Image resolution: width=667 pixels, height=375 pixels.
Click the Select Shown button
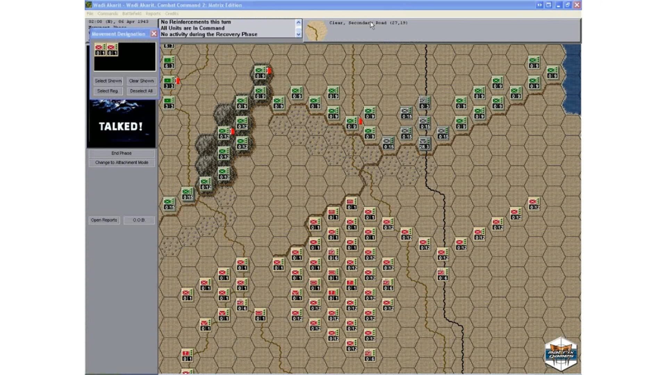point(108,81)
